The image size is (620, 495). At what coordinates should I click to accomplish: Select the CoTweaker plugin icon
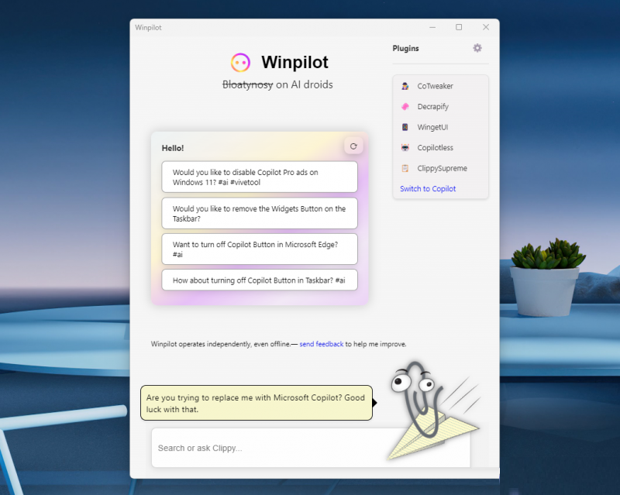pyautogui.click(x=405, y=86)
